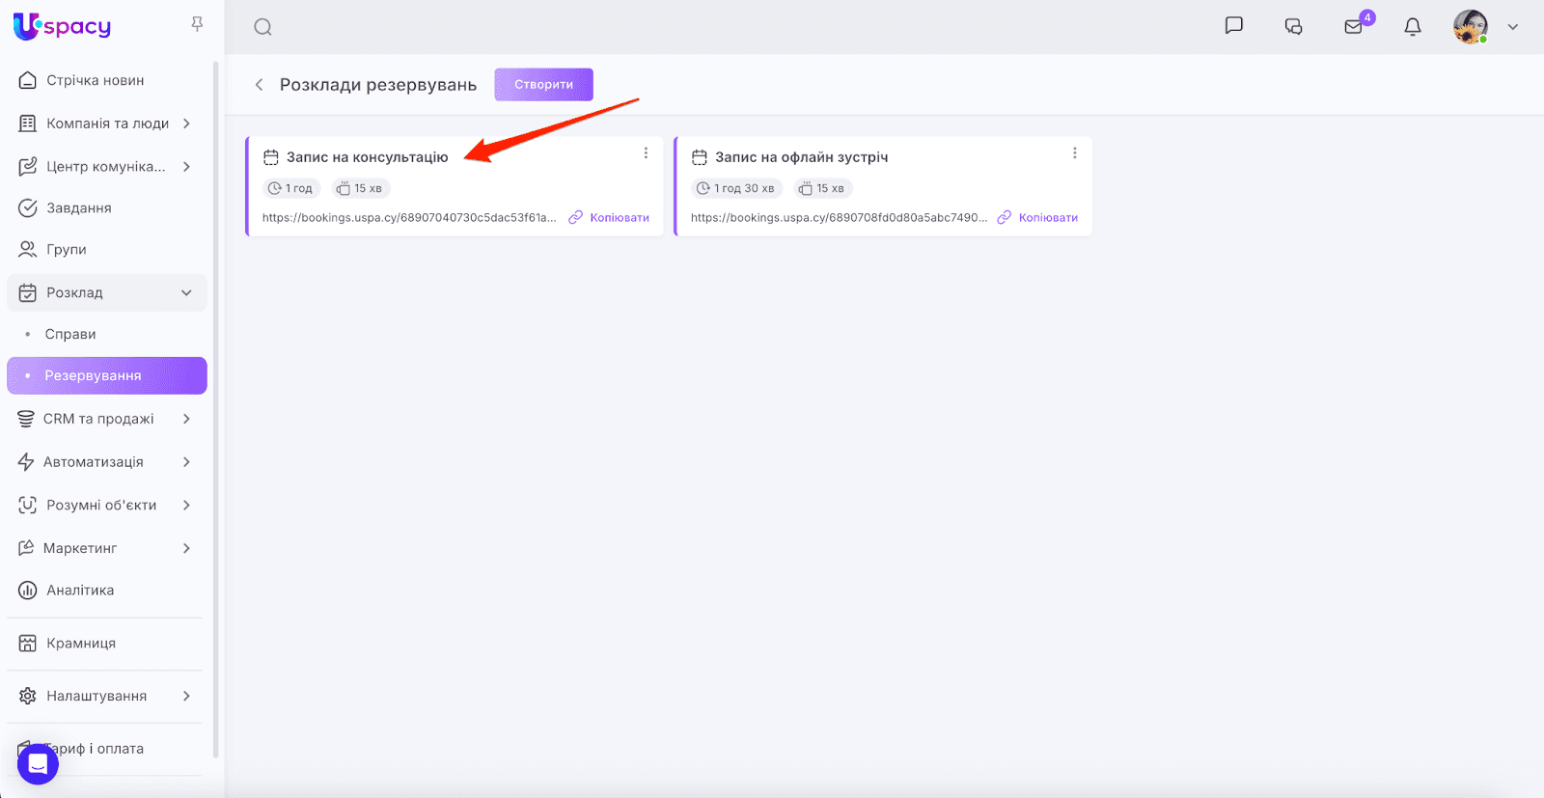Click the Групи people icon
The image size is (1544, 798).
coord(28,250)
